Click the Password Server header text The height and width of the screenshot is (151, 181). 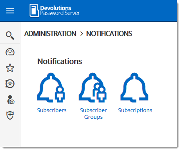tap(60, 13)
